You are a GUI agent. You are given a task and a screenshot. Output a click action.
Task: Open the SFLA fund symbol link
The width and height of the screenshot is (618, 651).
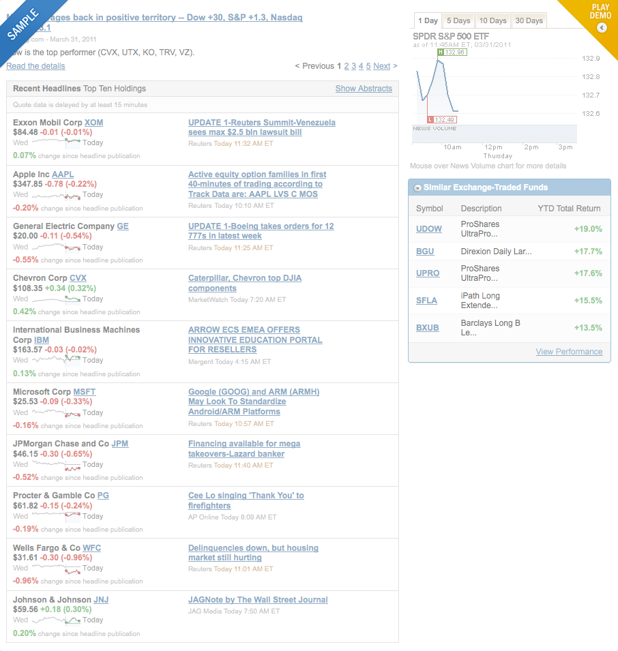pos(426,301)
